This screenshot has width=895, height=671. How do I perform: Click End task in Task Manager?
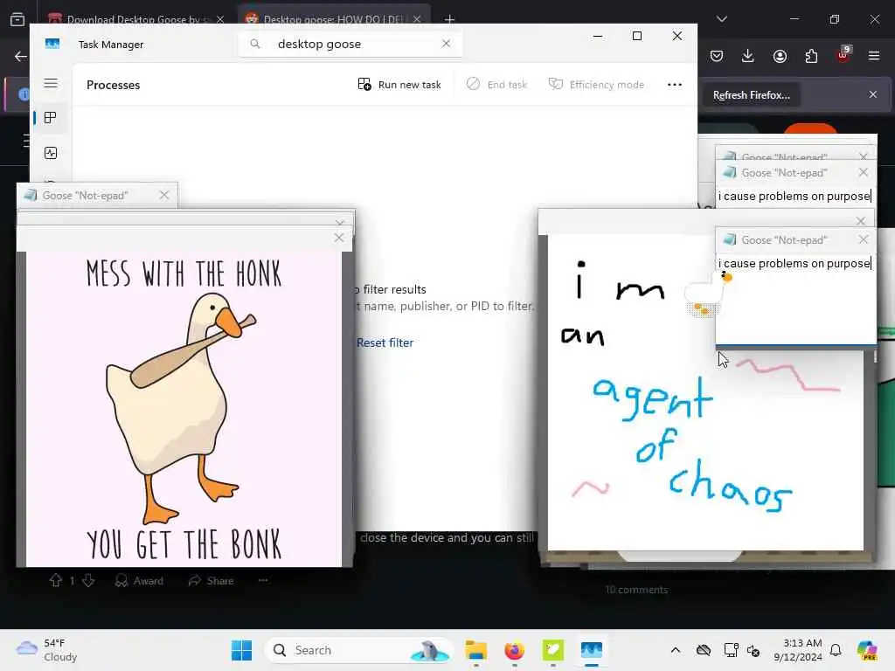(496, 85)
